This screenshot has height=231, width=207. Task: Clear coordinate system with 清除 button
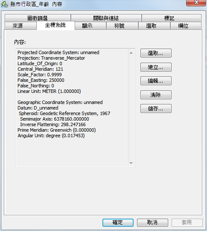[x=156, y=95]
